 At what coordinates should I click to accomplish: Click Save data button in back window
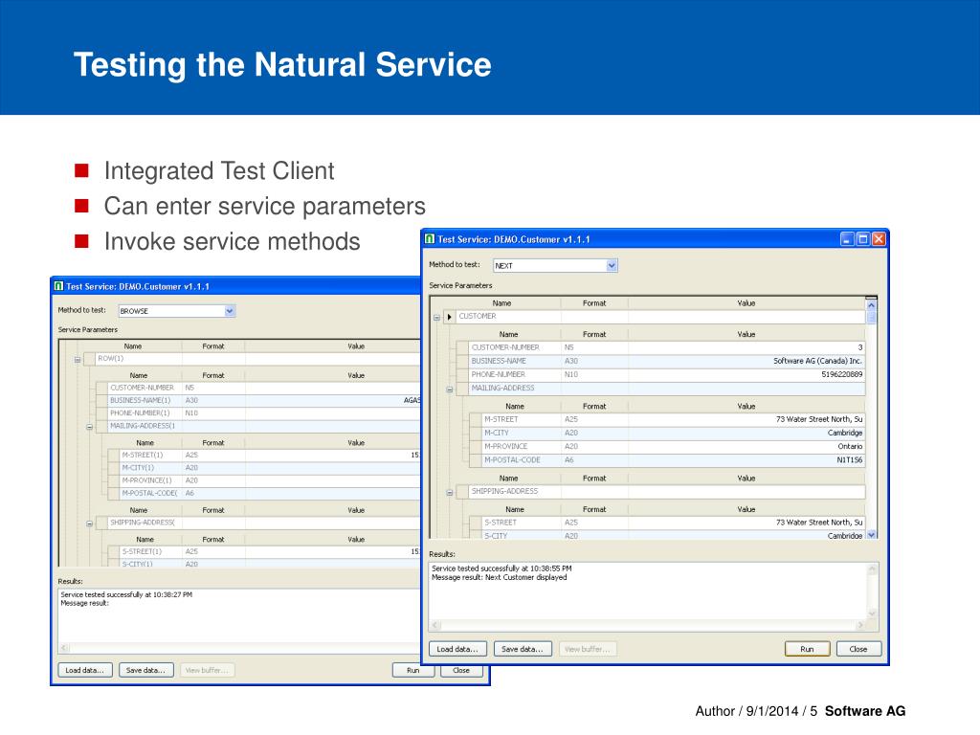click(145, 670)
